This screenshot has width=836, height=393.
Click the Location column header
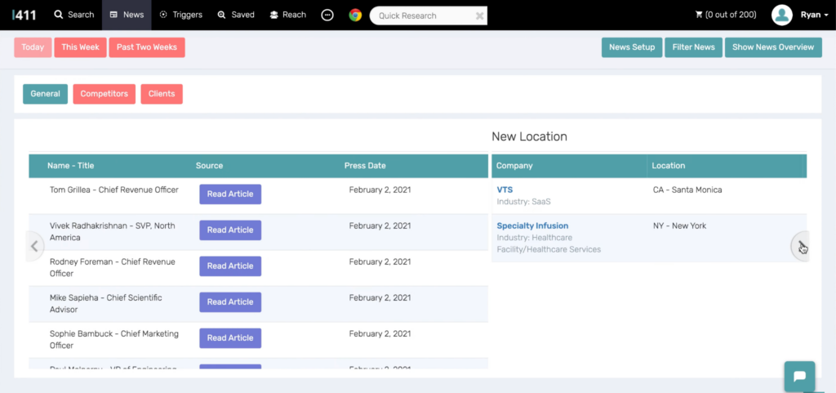pyautogui.click(x=668, y=166)
